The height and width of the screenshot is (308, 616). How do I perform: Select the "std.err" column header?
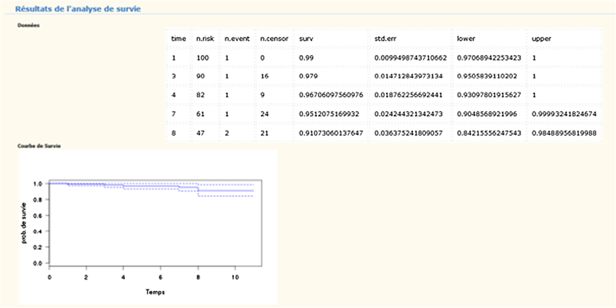point(385,38)
